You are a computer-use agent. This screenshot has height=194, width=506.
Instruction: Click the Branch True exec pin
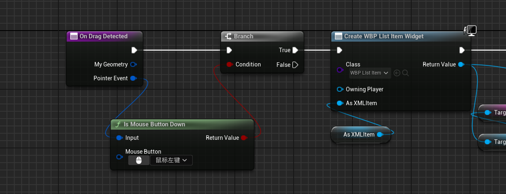[295, 50]
